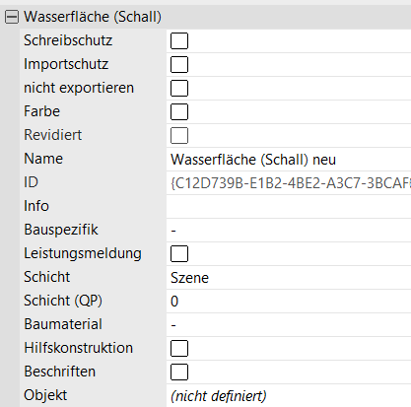Screen dimensions: 411x407
Task: Enable the Leistungsmeldung checkbox
Action: (x=179, y=253)
